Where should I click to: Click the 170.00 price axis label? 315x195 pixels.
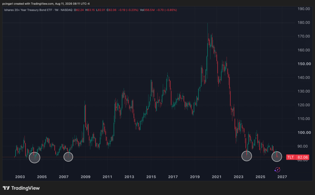click(x=304, y=36)
